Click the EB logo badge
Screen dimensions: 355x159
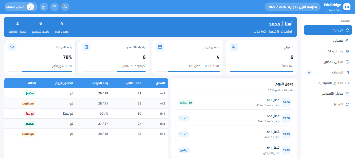[x=347, y=7]
